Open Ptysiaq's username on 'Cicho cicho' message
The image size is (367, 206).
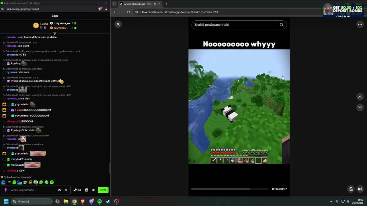coord(16,130)
